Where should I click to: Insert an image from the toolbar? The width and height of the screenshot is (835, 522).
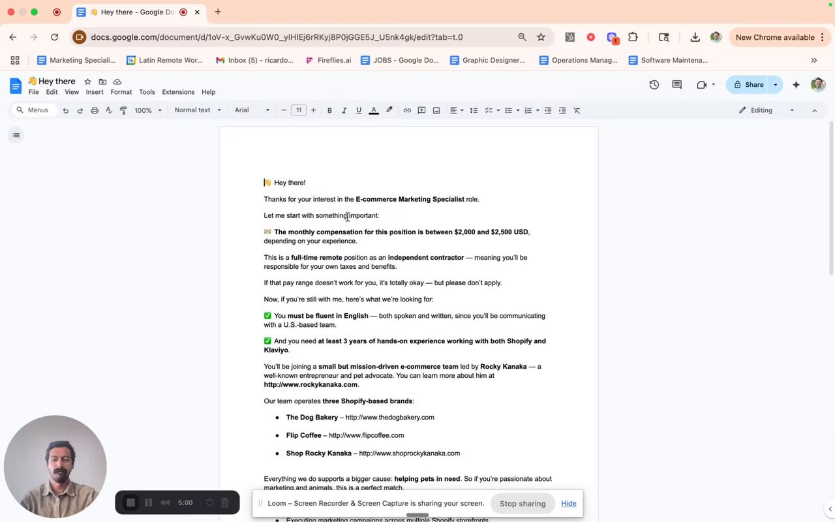[436, 110]
